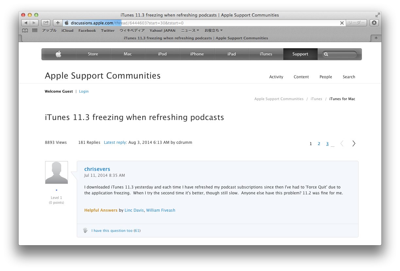Open Linc Davis helpful answer
Viewport: 400px width, 271px height.
click(134, 210)
